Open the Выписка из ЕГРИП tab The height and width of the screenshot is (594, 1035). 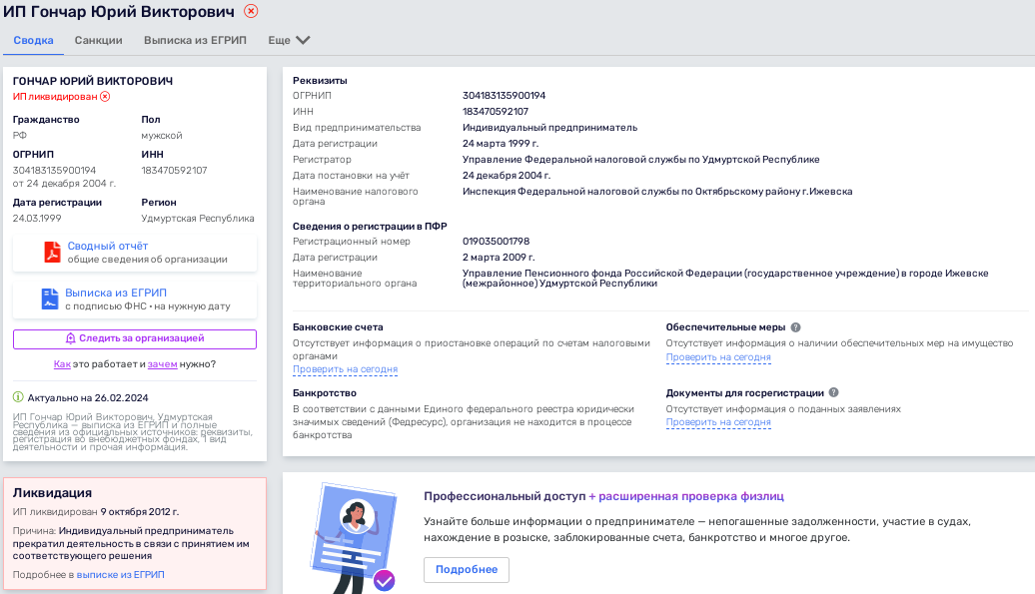pos(194,41)
